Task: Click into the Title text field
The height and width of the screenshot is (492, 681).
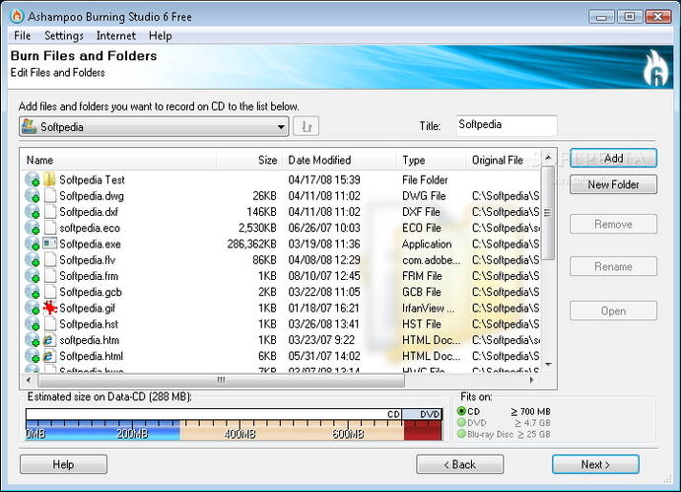Action: click(506, 125)
